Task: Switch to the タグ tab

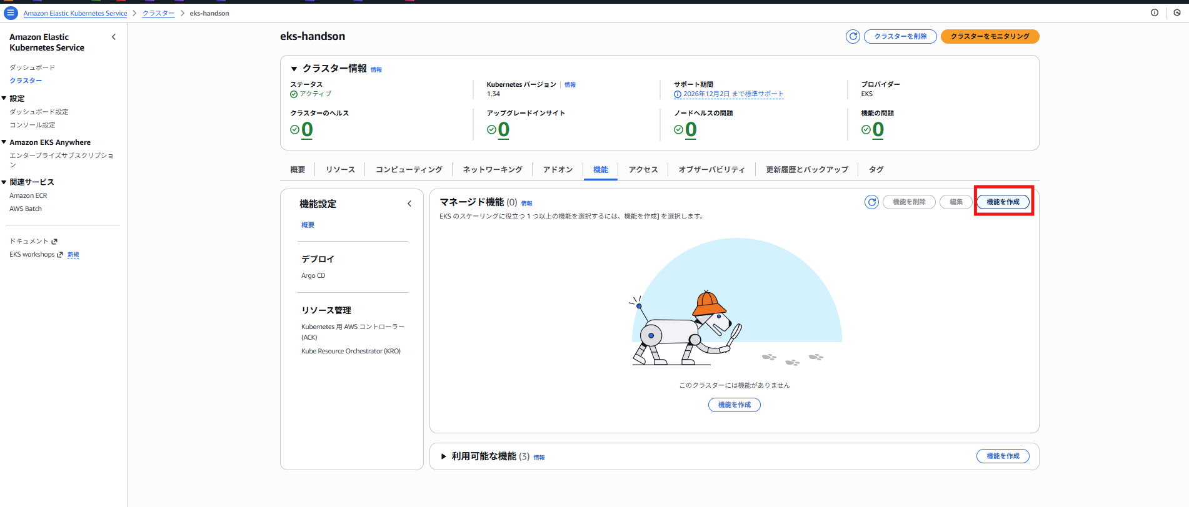Action: pos(876,169)
